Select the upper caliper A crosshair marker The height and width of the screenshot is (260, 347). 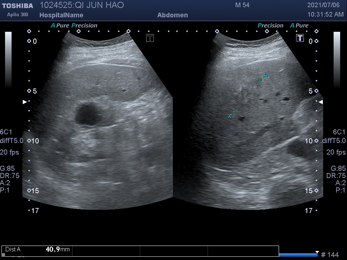(x=260, y=80)
